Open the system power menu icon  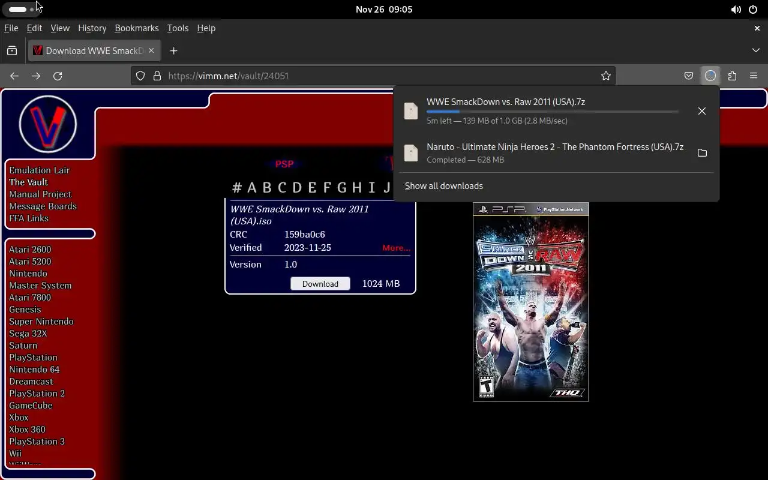point(752,10)
